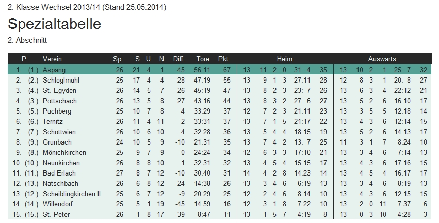The height and width of the screenshot is (223, 439).
Task: Select the Natschbach club name
Action: 60,183
